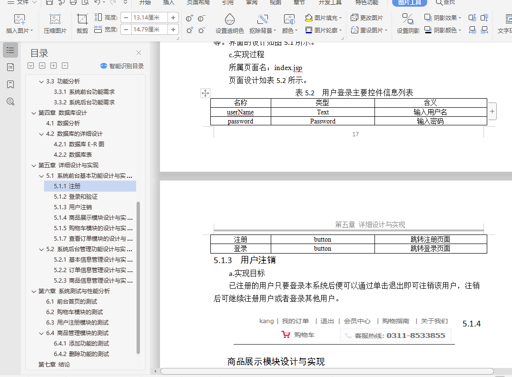
Task: Open Picture Outline (图片轮廓) dropdown
Action: tap(323, 30)
